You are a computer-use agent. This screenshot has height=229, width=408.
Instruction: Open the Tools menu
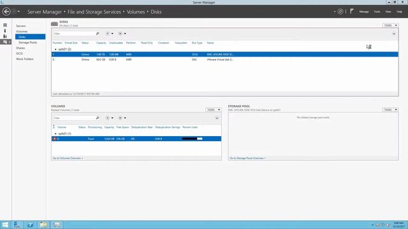pos(377,11)
